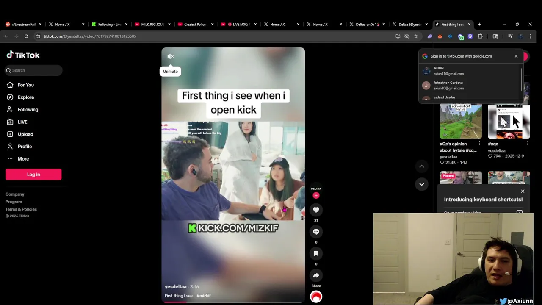The width and height of the screenshot is (542, 305).
Task: Open options for xQc's opinion video
Action: pos(479,144)
